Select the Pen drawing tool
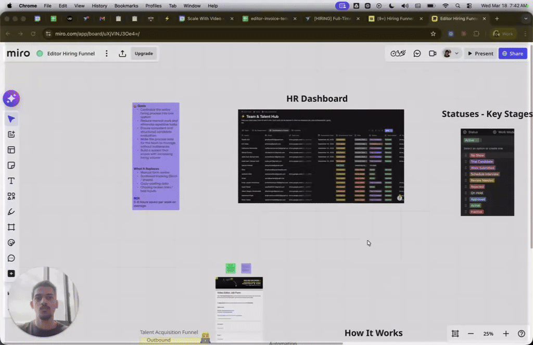 (11, 211)
